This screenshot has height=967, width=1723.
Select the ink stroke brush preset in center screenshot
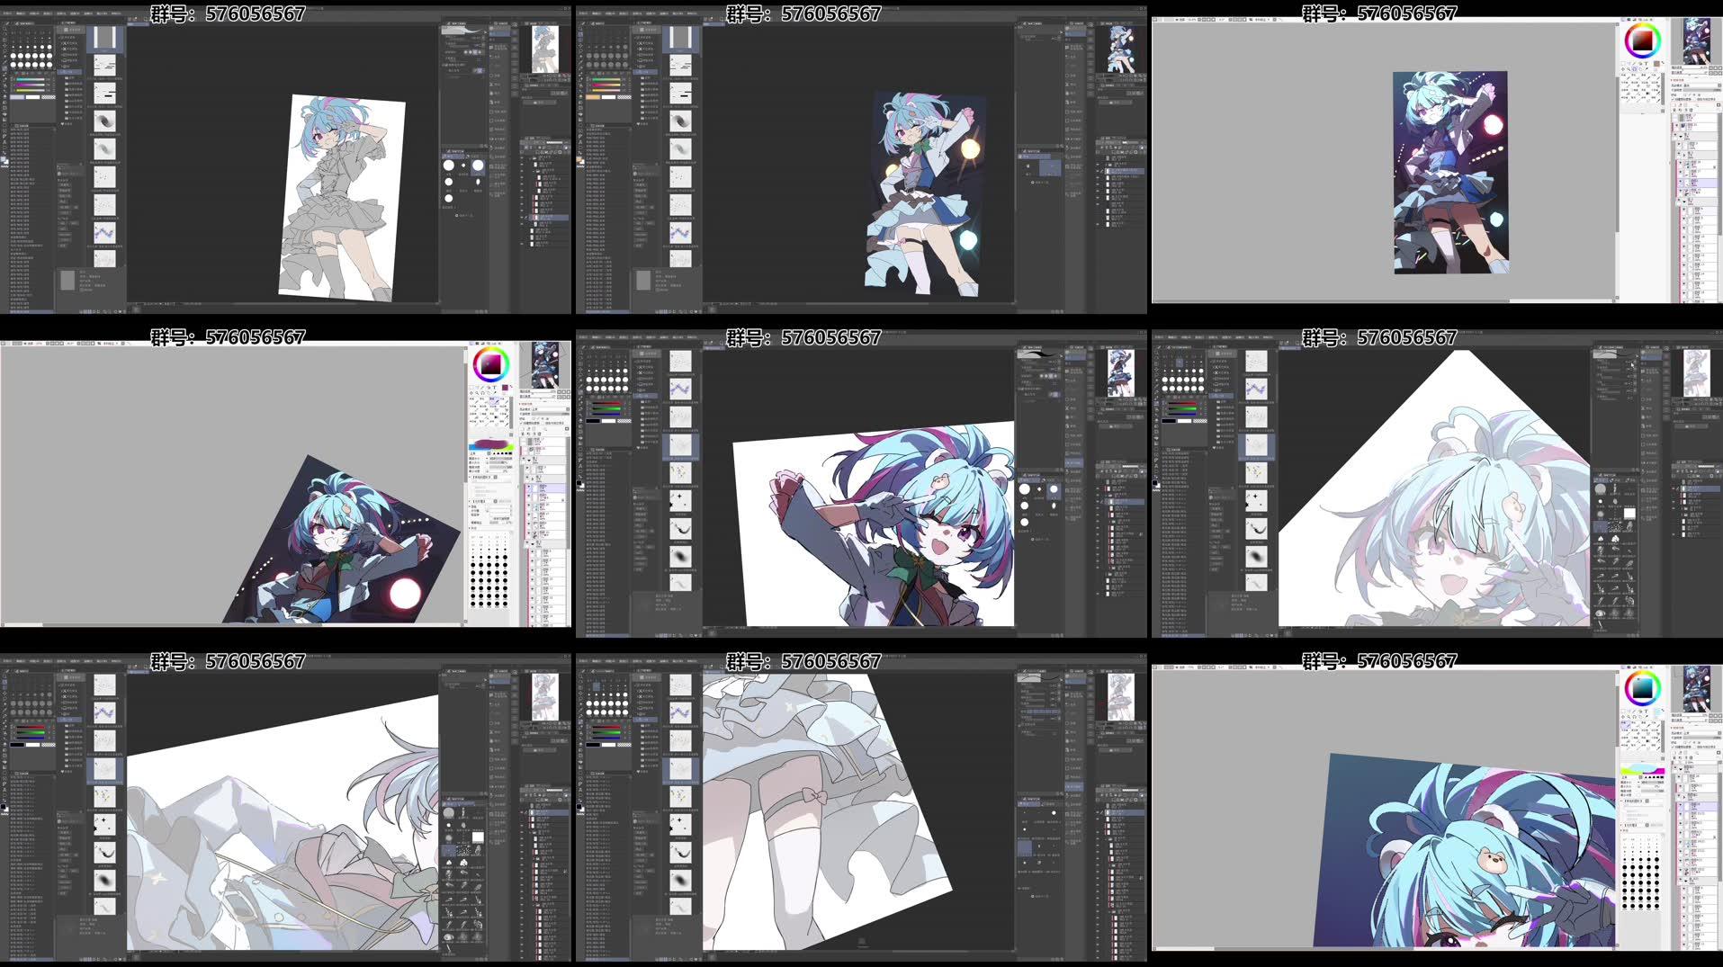(x=681, y=528)
